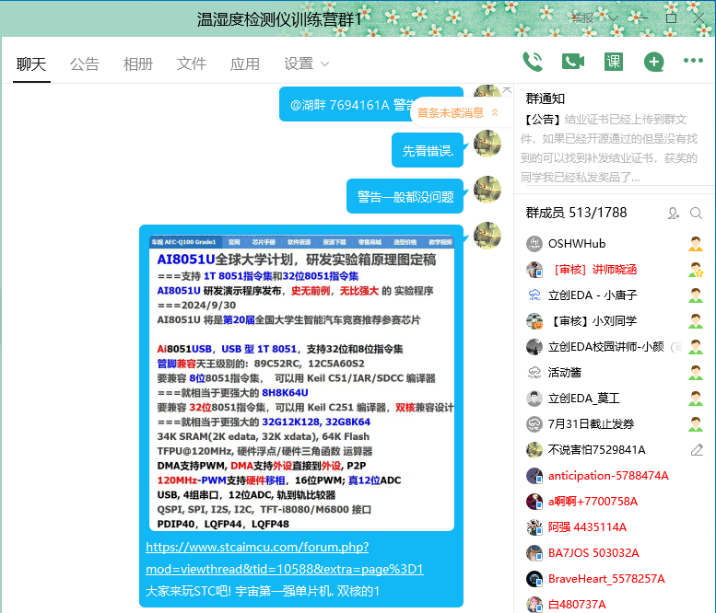Image resolution: width=716 pixels, height=613 pixels.
Task: Switch to the 聊天 tab
Action: pyautogui.click(x=31, y=64)
